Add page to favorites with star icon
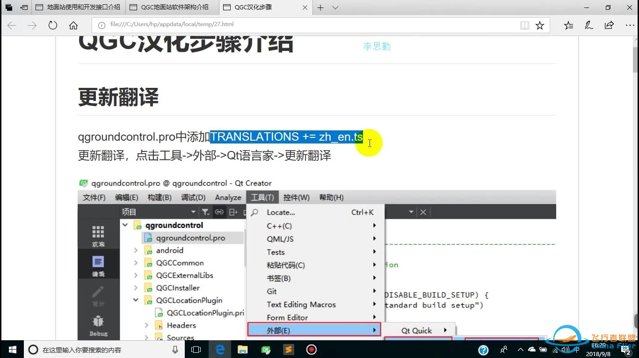 point(540,25)
